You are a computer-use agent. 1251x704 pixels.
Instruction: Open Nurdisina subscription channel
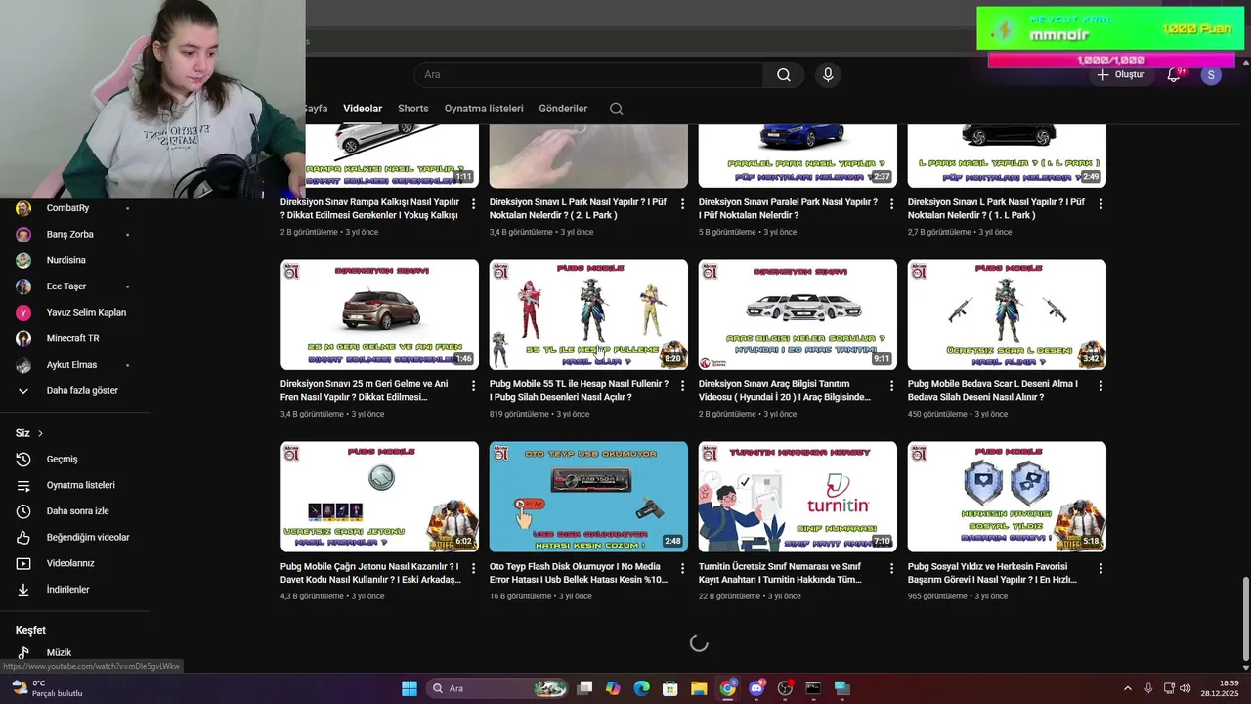[x=65, y=260]
